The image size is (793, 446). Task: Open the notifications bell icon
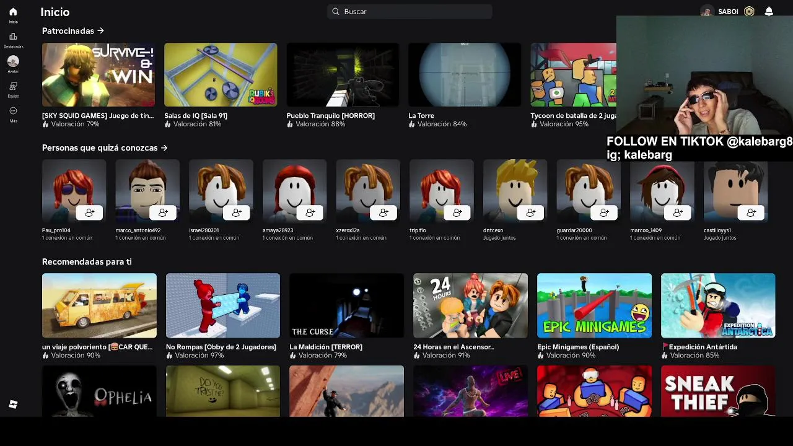[769, 11]
